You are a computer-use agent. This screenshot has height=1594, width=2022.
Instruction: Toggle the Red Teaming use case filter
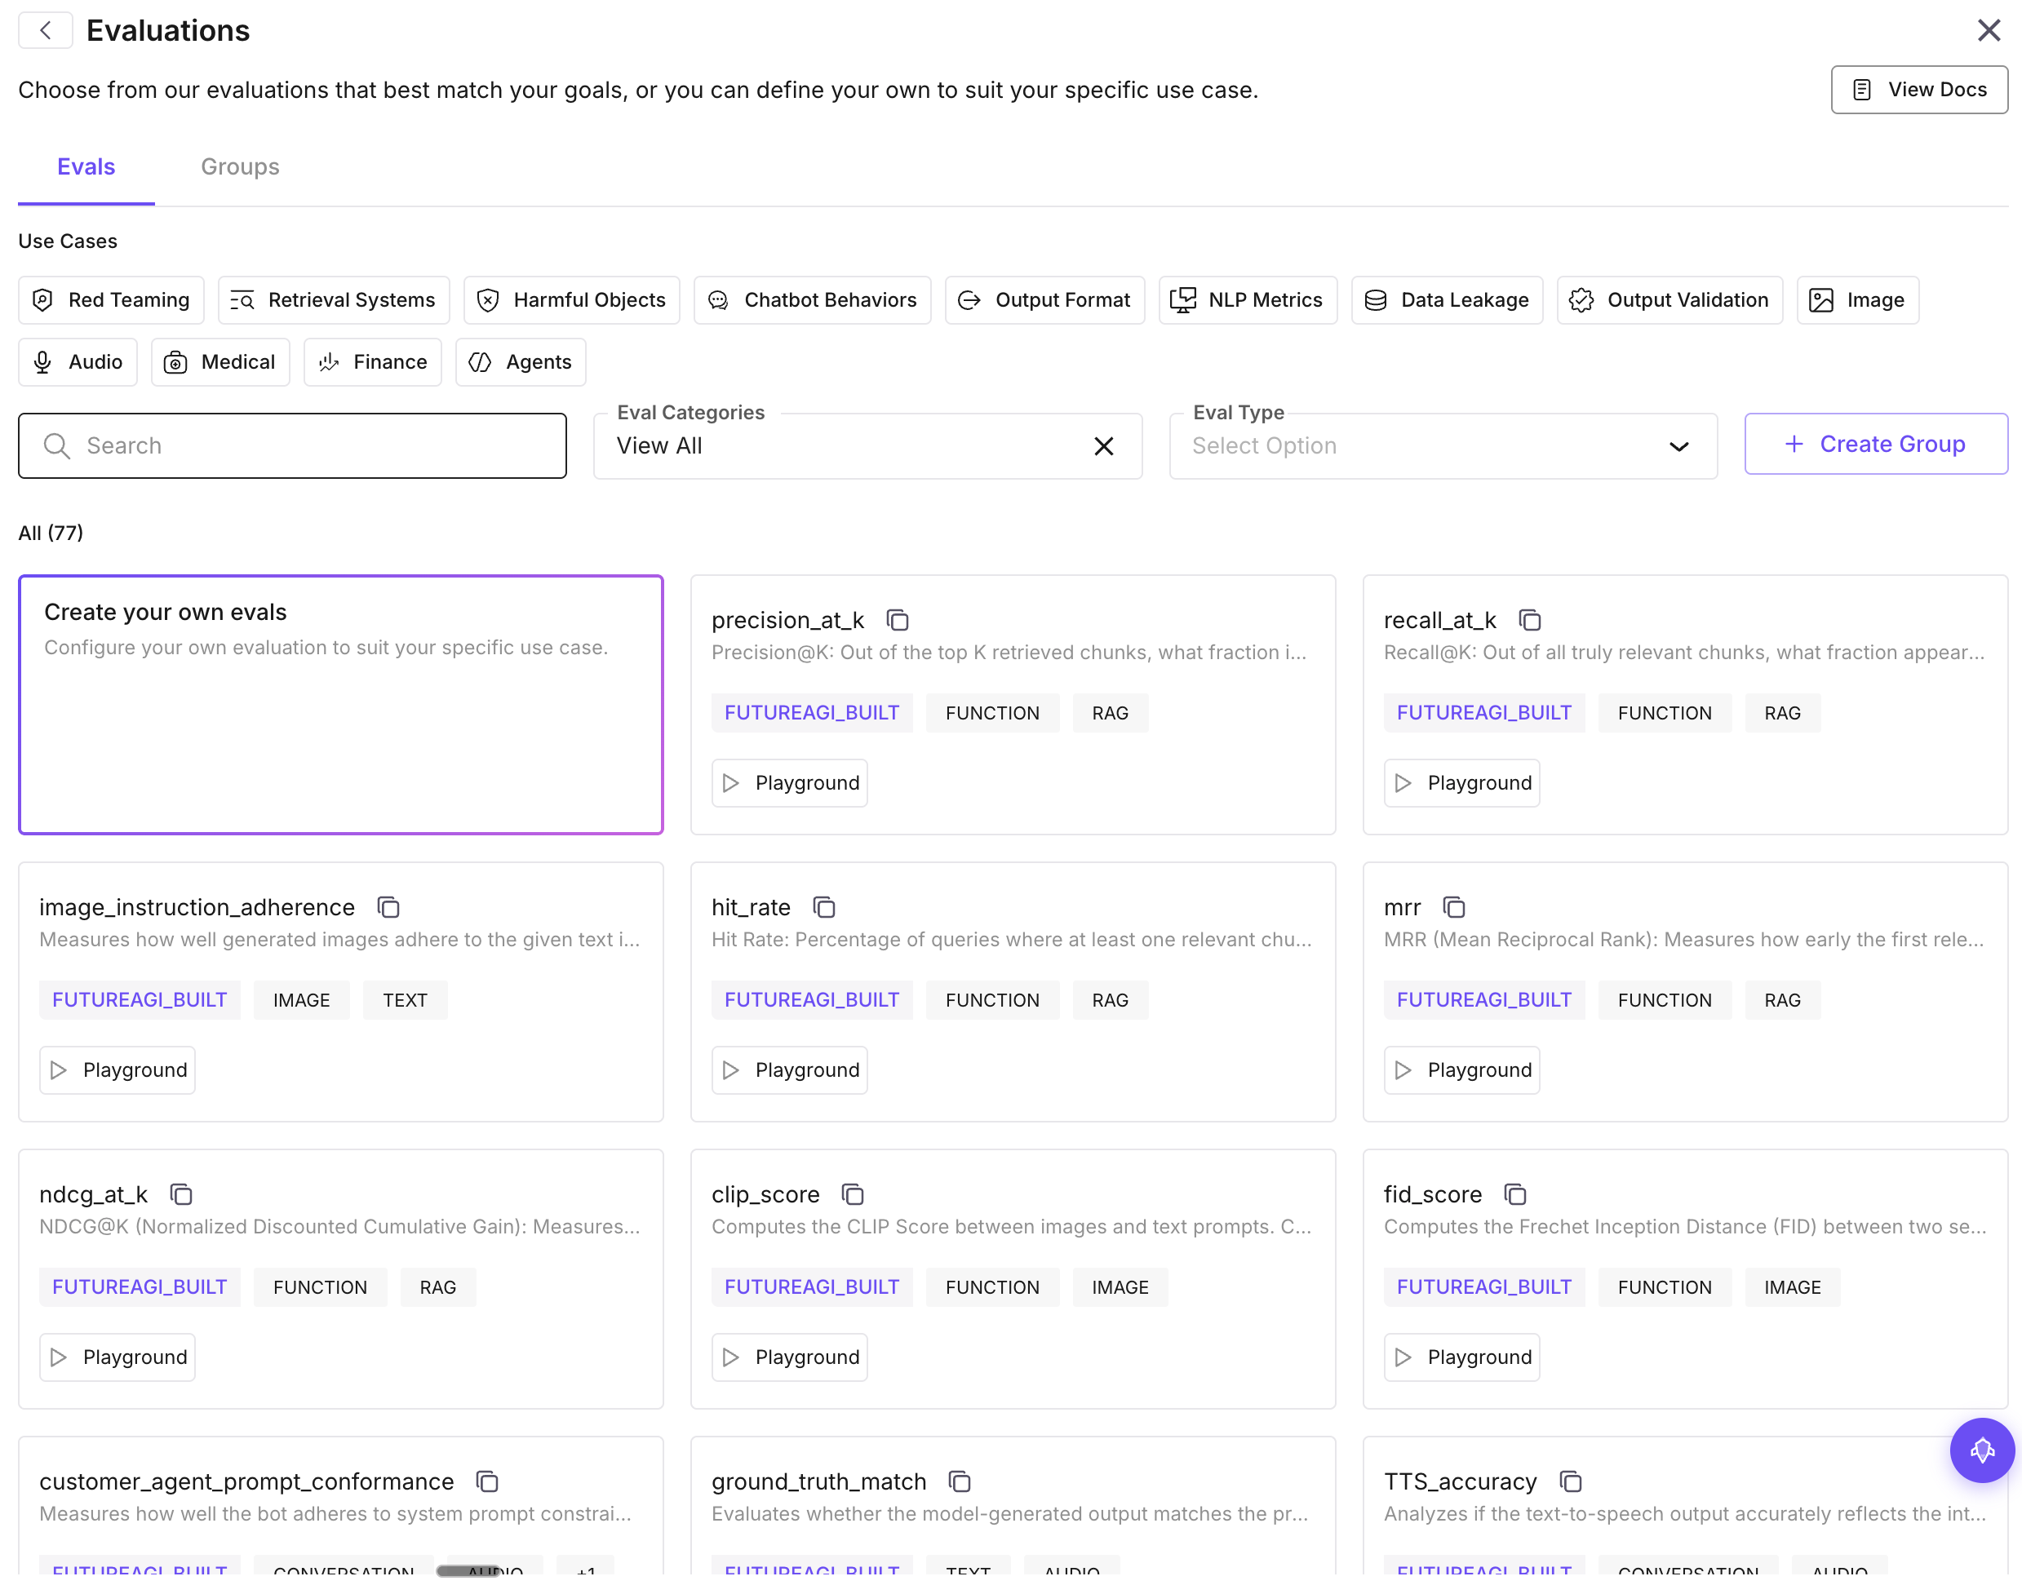111,300
